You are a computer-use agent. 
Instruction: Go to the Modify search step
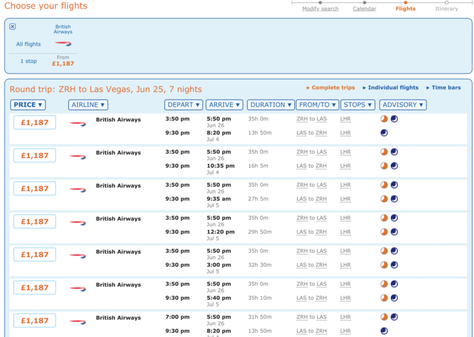pos(320,9)
